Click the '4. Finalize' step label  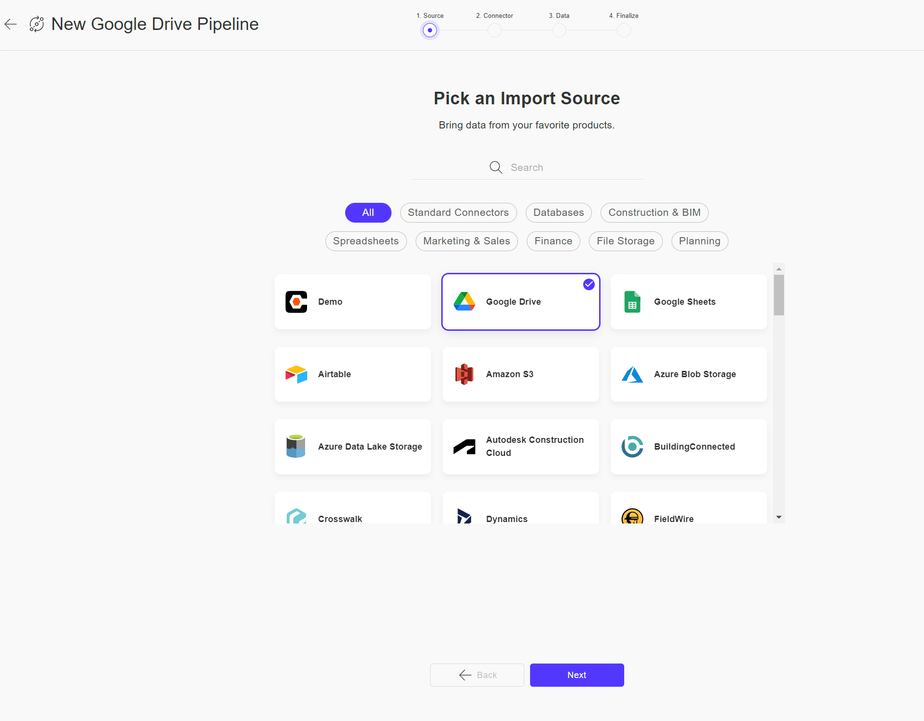[x=624, y=15]
